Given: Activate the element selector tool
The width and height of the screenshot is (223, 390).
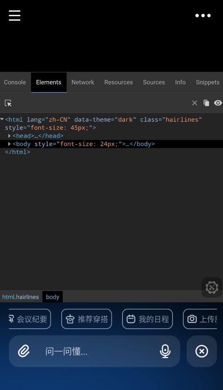Looking at the screenshot, I should [x=8, y=103].
